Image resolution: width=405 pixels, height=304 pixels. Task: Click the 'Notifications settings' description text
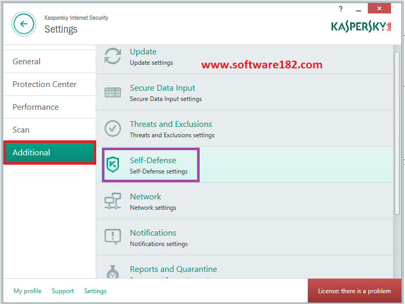coord(159,244)
